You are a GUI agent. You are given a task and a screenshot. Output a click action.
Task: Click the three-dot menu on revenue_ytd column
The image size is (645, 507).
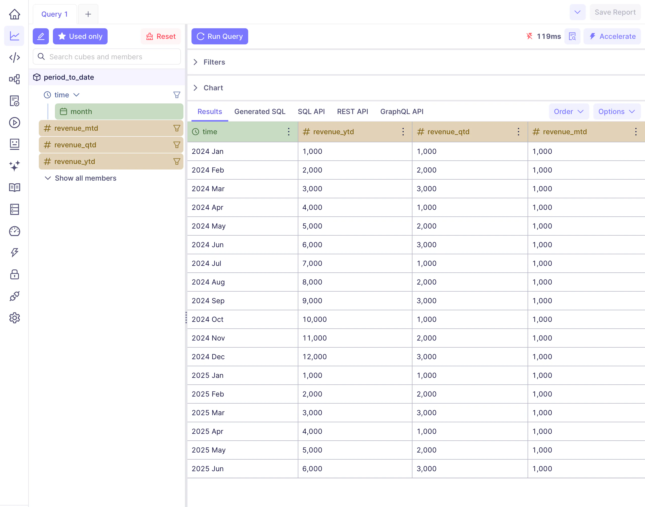point(403,132)
